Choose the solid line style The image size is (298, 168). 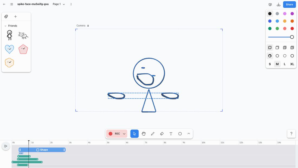292,56
